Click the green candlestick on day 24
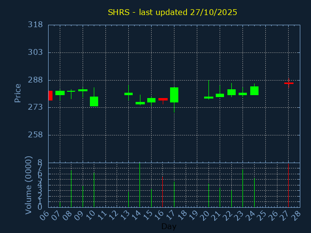Screen dimensions: 311x233 (x=254, y=91)
